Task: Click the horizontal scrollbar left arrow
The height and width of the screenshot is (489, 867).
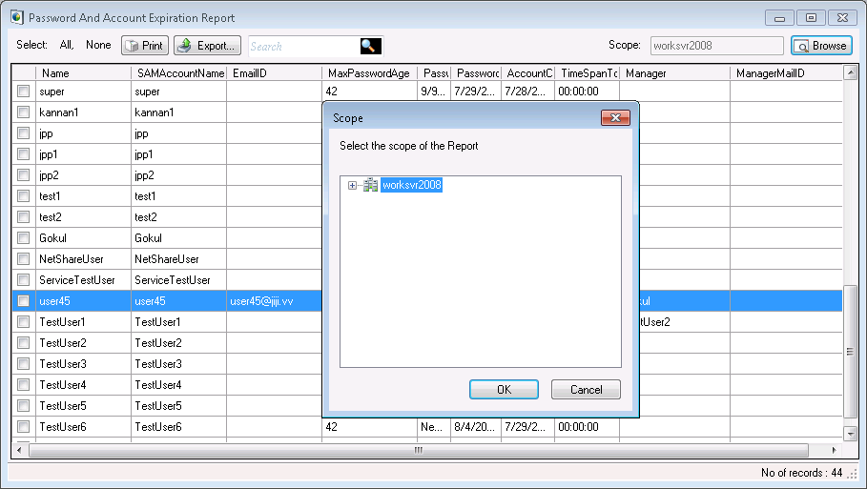Action: [x=19, y=450]
